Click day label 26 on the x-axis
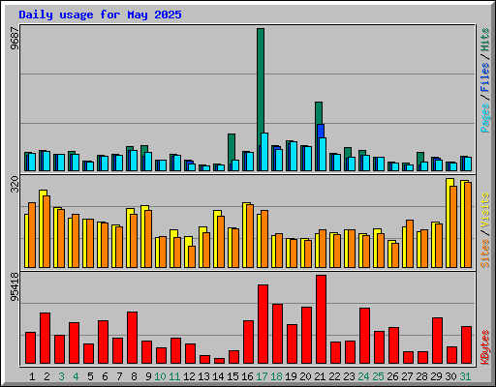496x387 pixels. [x=392, y=376]
